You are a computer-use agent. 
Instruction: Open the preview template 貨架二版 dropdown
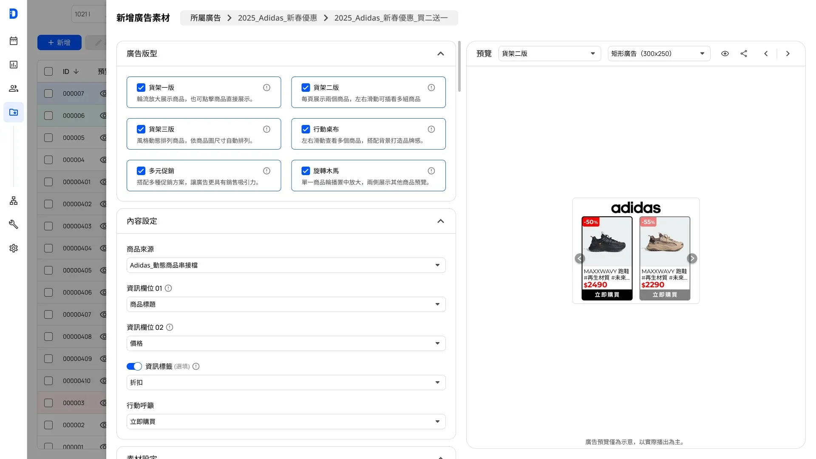click(550, 54)
